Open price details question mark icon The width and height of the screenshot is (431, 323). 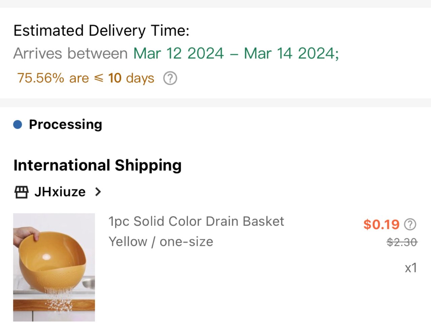[410, 224]
